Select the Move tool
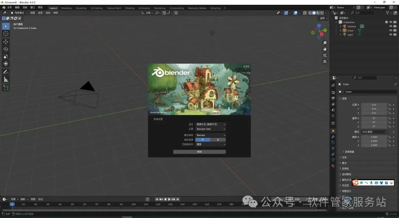This screenshot has height=218, width=399. click(x=6, y=42)
